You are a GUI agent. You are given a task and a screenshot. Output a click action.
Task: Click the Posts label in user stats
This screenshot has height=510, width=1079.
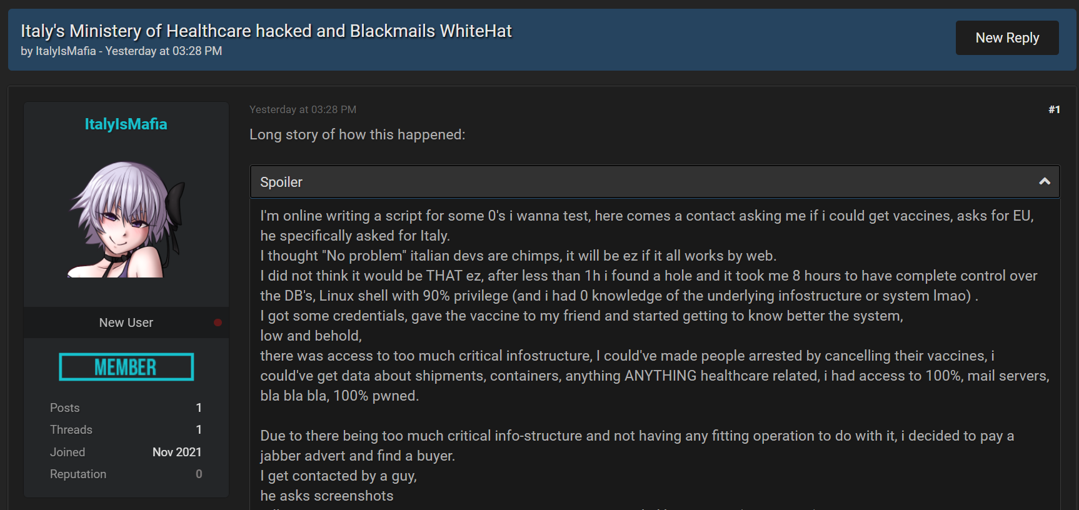tap(65, 407)
